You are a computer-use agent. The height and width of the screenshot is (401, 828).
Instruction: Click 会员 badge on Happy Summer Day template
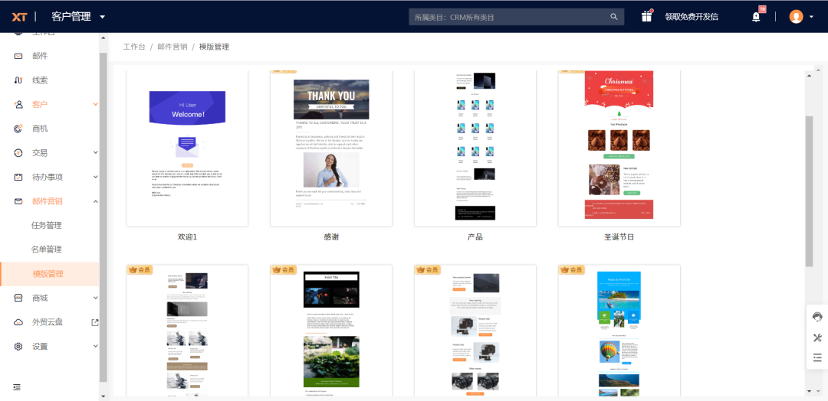click(571, 270)
